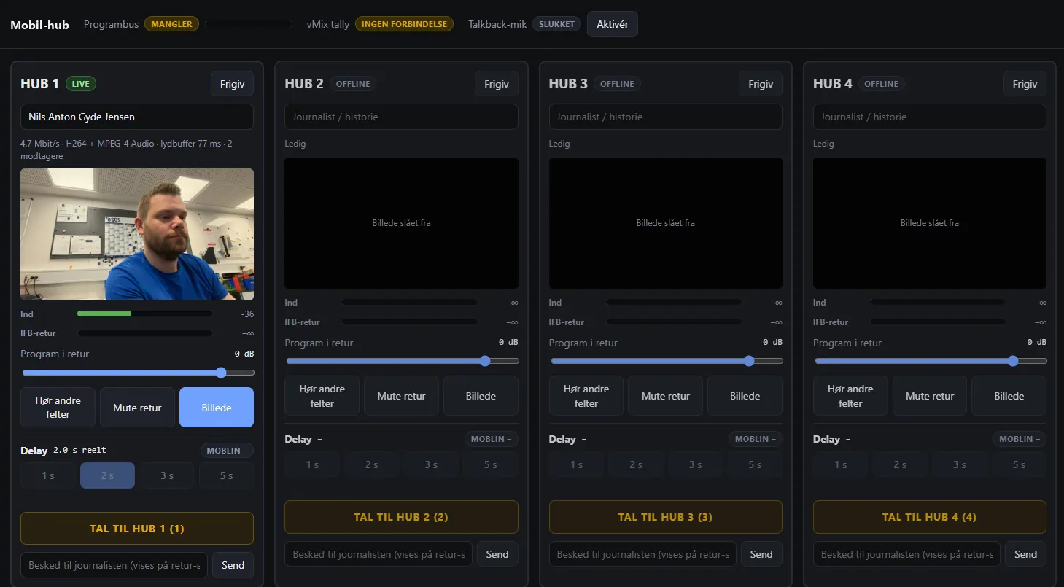1064x587 pixels.
Task: Click the Program i retur slider on HUB 3
Action: [667, 361]
